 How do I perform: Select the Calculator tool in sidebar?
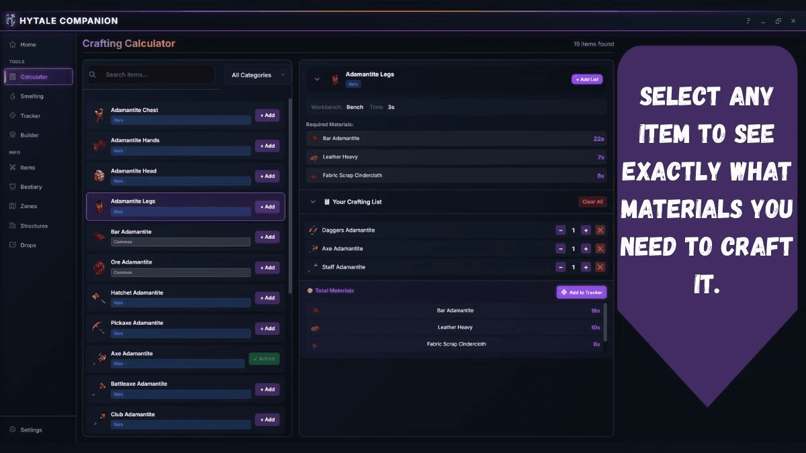pos(38,77)
